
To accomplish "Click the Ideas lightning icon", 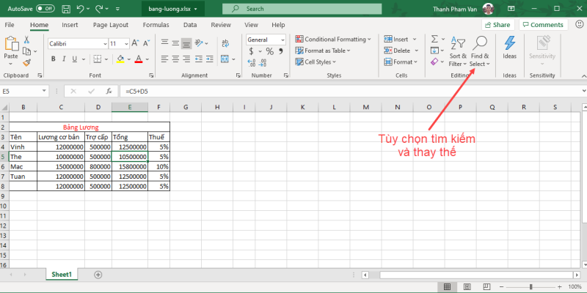I will (x=509, y=44).
